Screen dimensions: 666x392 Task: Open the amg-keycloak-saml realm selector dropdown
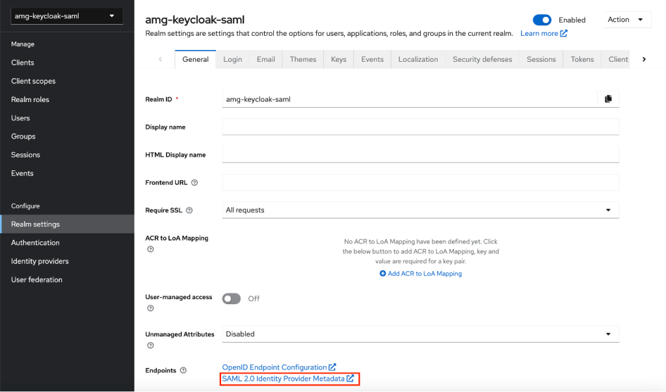click(67, 16)
